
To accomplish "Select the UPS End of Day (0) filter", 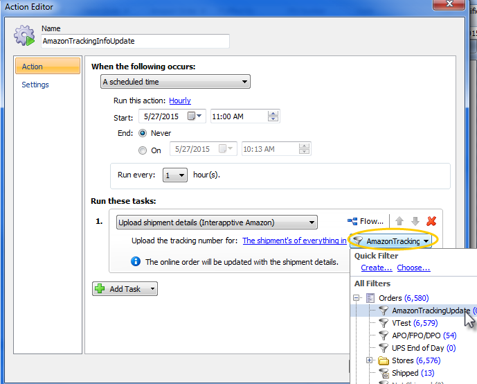I will pos(424,348).
